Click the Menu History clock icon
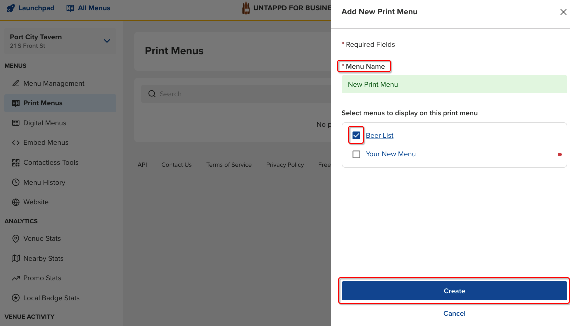Image resolution: width=570 pixels, height=326 pixels. click(15, 182)
